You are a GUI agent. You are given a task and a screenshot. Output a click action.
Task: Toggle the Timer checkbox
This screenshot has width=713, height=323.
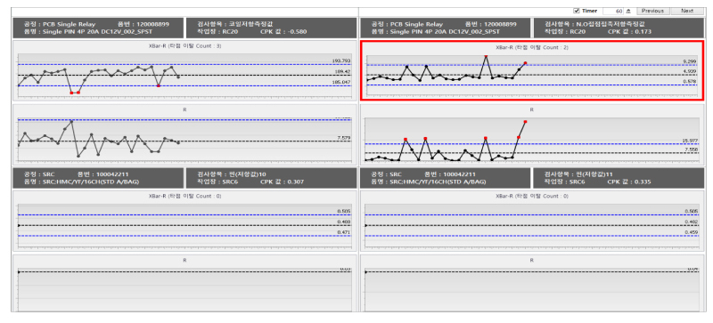576,11
